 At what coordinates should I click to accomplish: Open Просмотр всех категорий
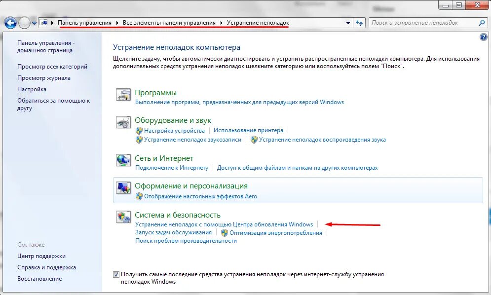click(52, 67)
